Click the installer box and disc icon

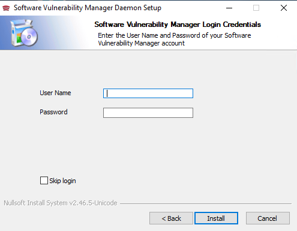[x=25, y=33]
